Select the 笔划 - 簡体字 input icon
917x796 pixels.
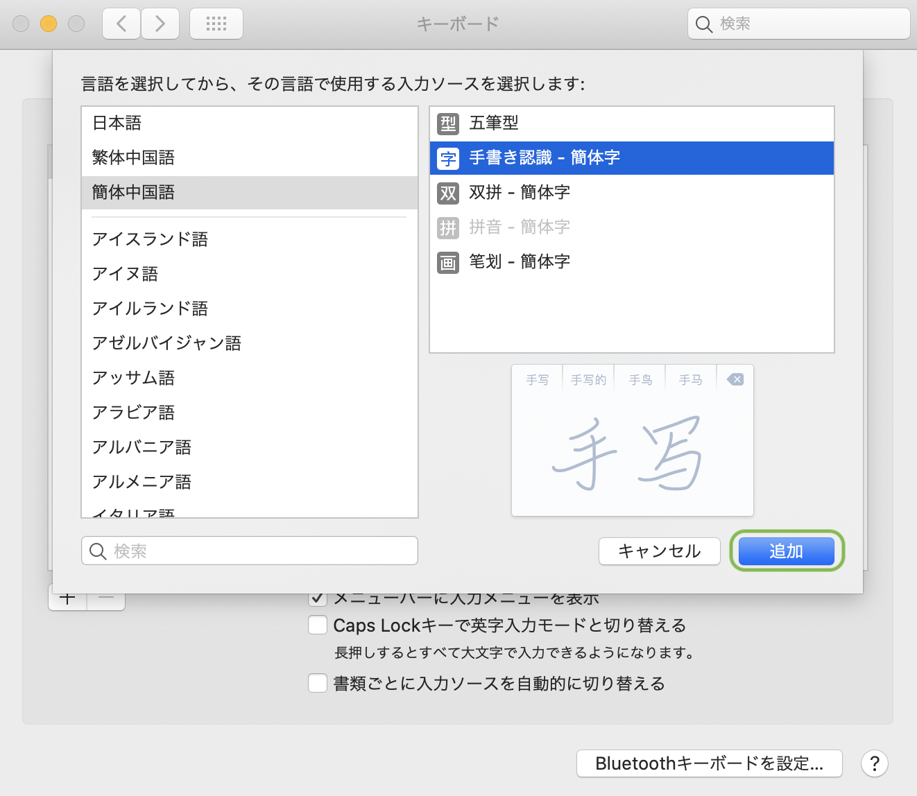coord(448,263)
